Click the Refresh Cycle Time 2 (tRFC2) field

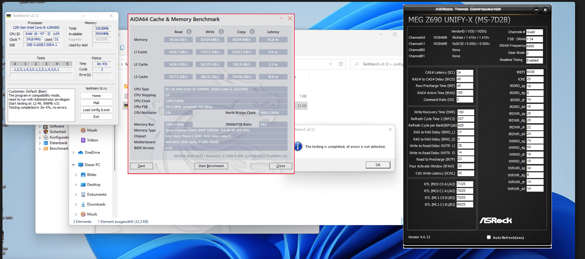click(x=466, y=119)
